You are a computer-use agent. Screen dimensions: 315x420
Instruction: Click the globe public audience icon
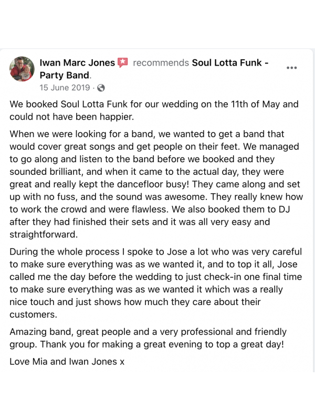[x=101, y=88]
